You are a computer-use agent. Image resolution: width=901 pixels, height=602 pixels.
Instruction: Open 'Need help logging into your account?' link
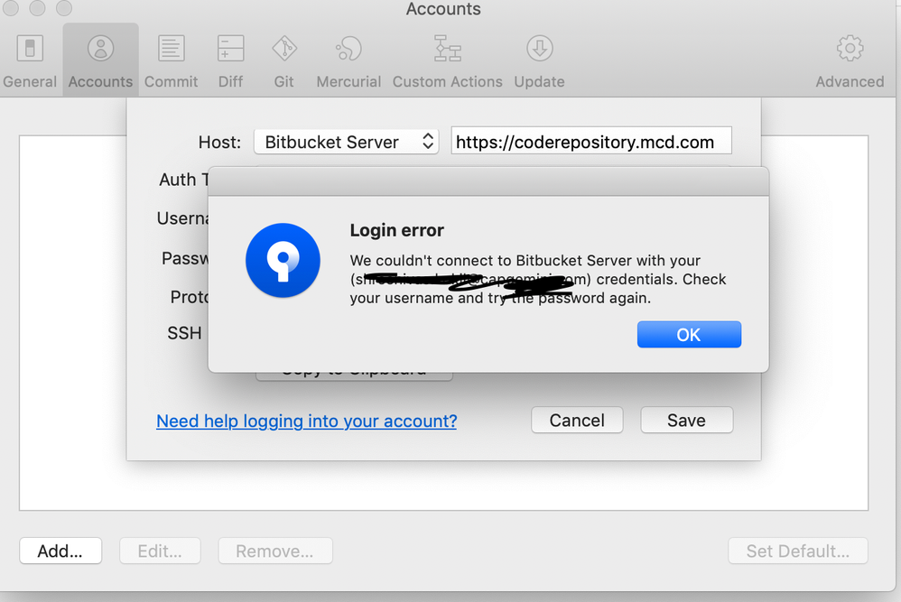click(x=307, y=421)
